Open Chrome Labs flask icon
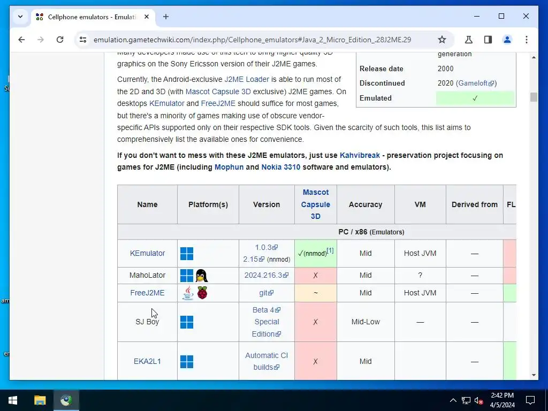 point(469,40)
